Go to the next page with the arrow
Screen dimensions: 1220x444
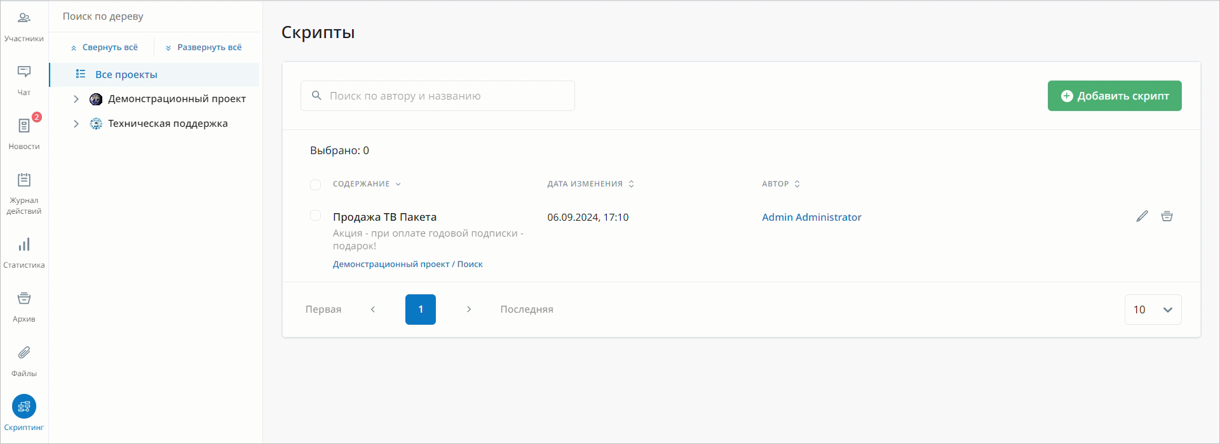click(x=469, y=310)
